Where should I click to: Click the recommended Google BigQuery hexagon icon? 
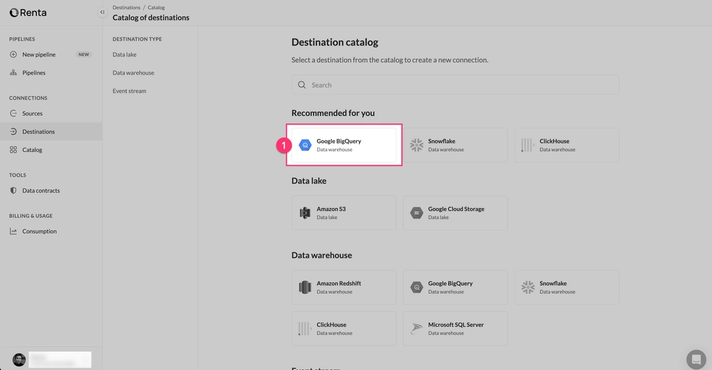coord(305,145)
